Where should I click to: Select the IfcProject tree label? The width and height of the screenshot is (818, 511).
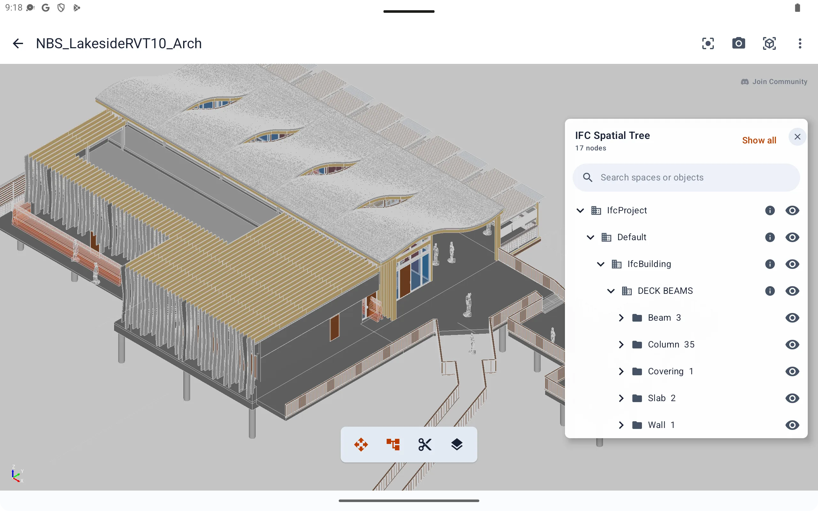click(627, 210)
